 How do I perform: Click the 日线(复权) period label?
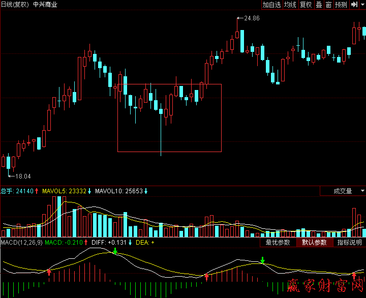15,5
